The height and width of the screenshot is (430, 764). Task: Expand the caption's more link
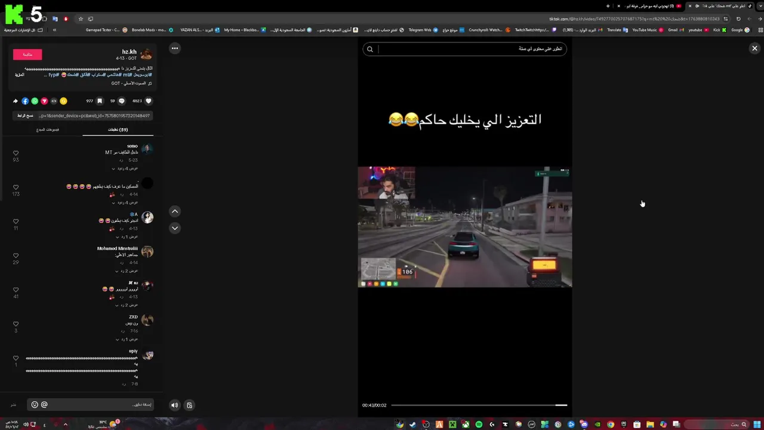pyautogui.click(x=20, y=75)
